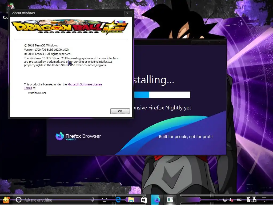The width and height of the screenshot is (273, 205).
Task: Open network status tray icon
Action: pyautogui.click(x=225, y=200)
